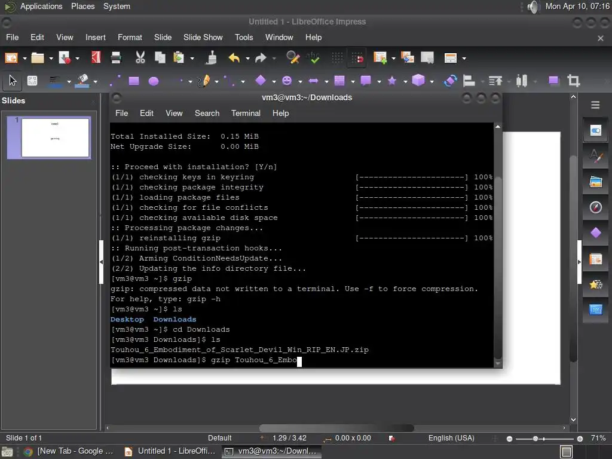This screenshot has width=612, height=459.
Task: Click the Copy icon
Action: 160,58
